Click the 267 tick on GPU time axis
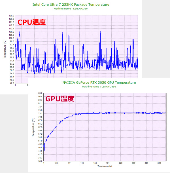 [133, 163]
